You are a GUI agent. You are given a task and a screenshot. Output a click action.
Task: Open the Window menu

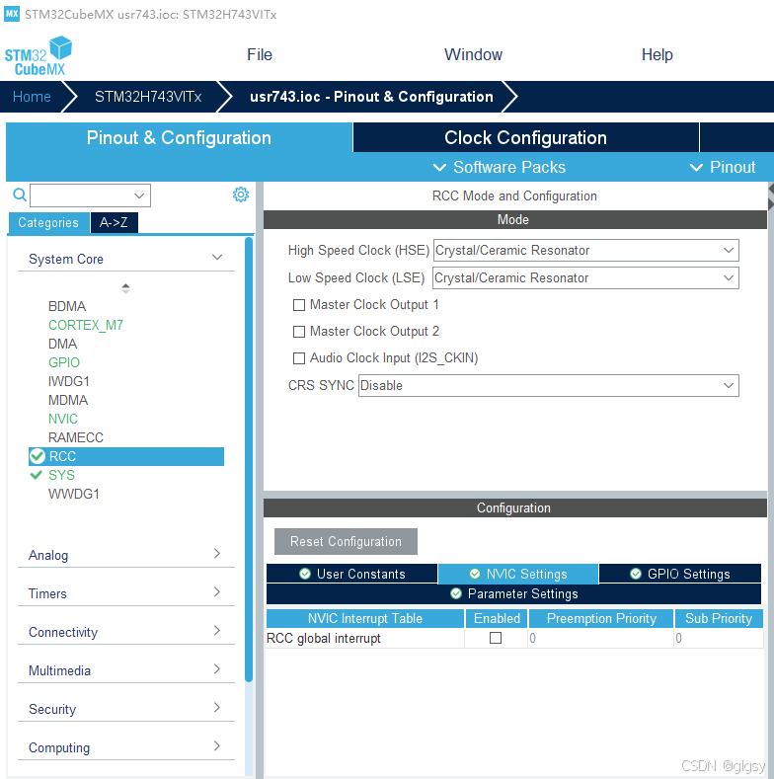(x=474, y=54)
